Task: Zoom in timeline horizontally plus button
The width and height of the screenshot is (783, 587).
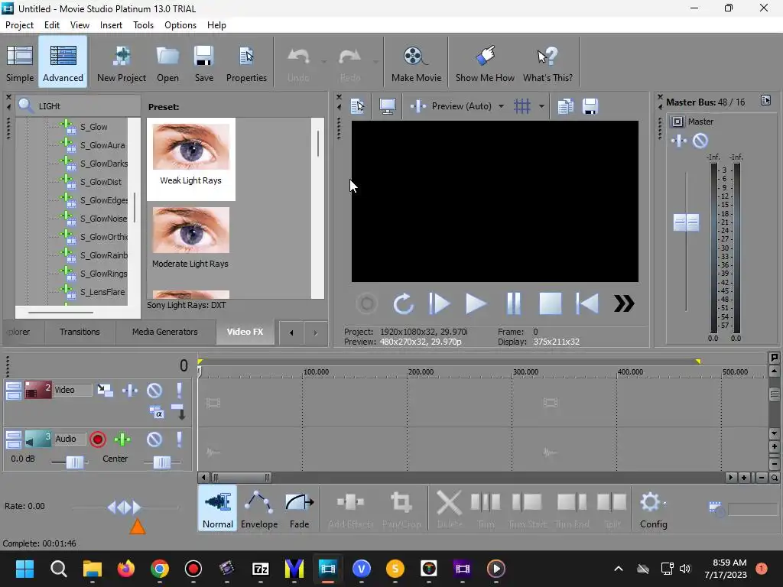Action: 743,478
